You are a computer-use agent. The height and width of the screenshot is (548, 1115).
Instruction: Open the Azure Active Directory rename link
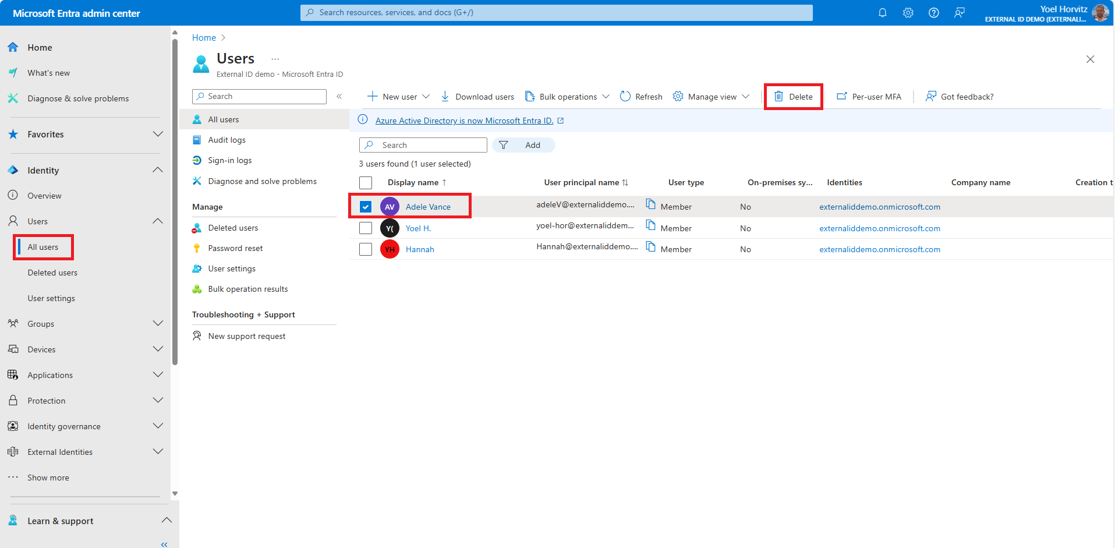click(x=464, y=121)
